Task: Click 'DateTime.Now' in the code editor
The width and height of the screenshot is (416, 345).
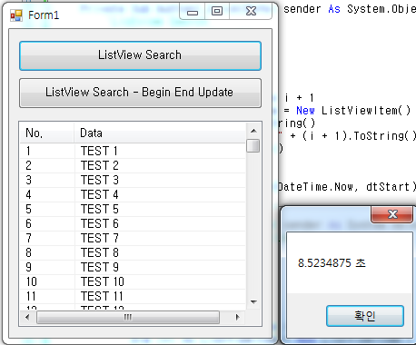Action: (x=315, y=187)
